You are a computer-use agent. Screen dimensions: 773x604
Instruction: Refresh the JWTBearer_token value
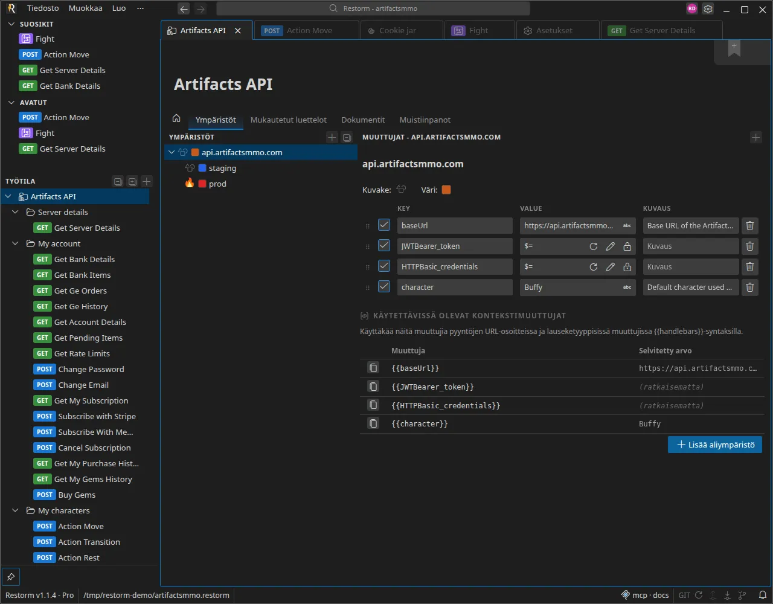click(594, 246)
